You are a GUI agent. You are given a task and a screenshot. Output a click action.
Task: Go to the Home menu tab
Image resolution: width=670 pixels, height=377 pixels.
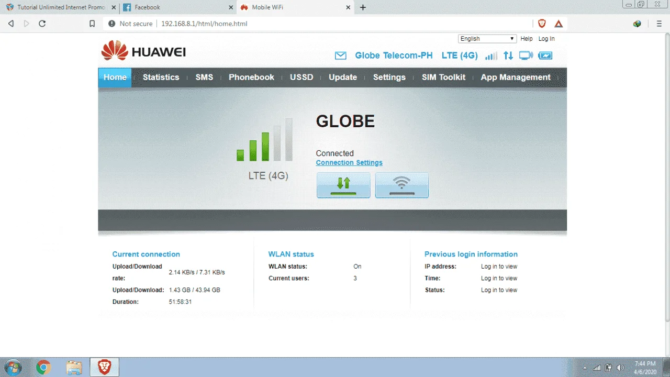pos(115,77)
